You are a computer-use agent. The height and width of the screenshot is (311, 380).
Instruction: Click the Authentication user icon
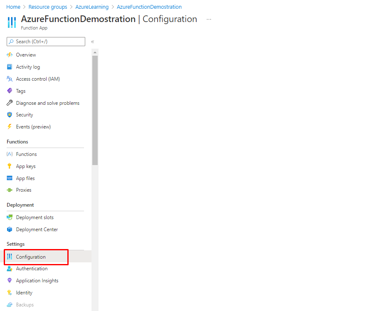(10, 269)
